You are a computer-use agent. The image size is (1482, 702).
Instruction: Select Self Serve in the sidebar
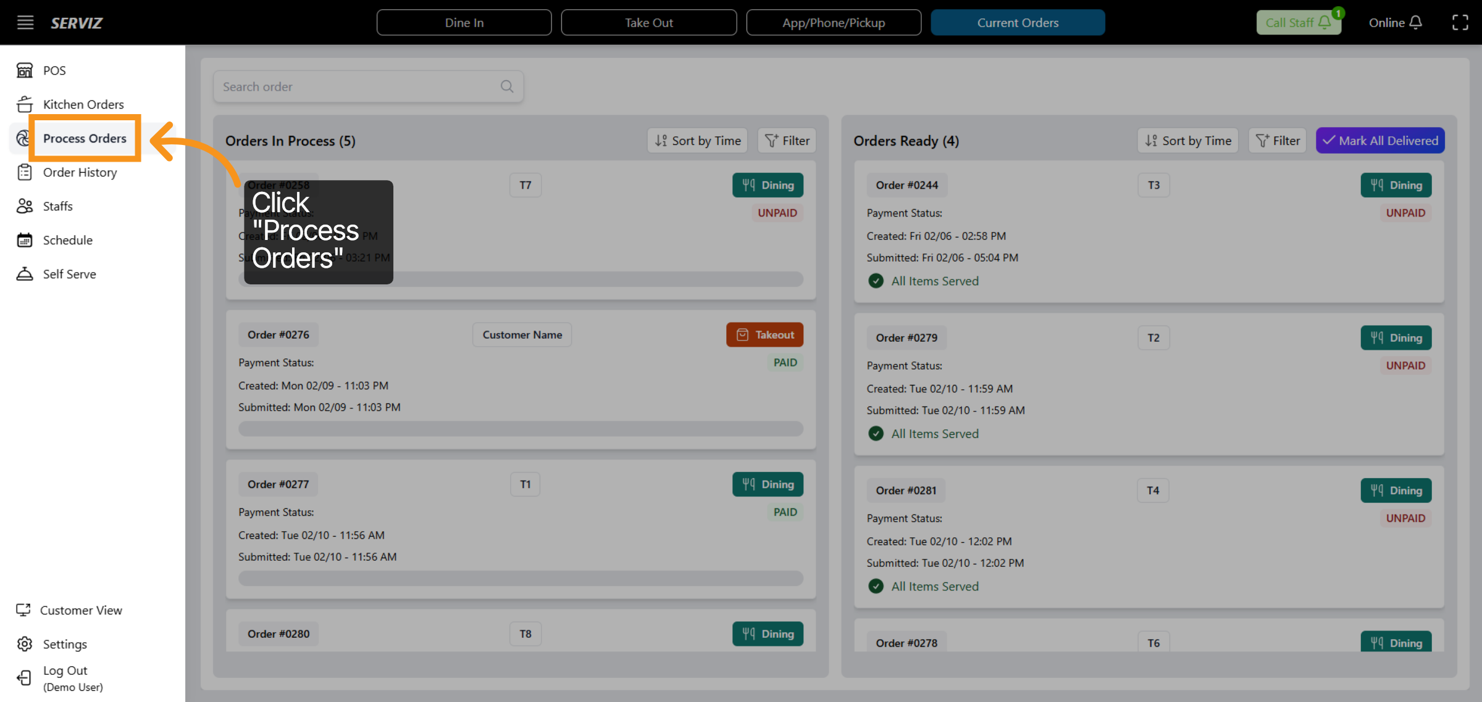tap(69, 274)
